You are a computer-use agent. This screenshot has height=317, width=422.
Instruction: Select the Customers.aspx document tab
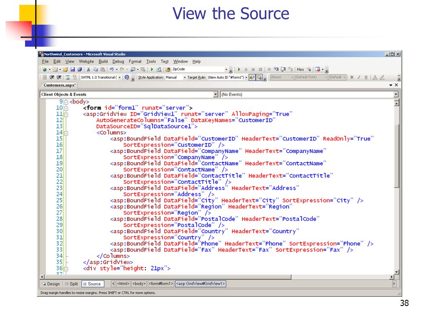[x=59, y=85]
